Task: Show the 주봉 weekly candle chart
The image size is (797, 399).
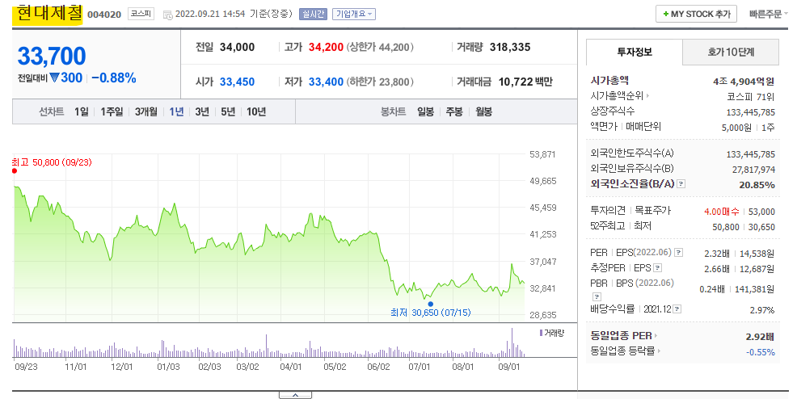Action: pos(454,111)
